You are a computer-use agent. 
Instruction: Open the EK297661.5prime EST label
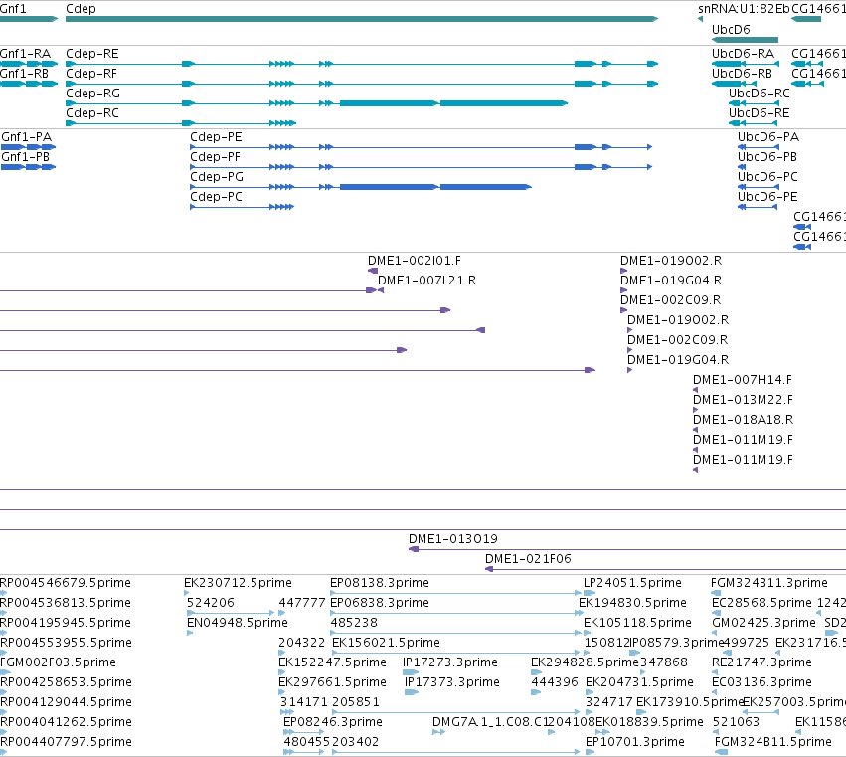[x=332, y=682]
